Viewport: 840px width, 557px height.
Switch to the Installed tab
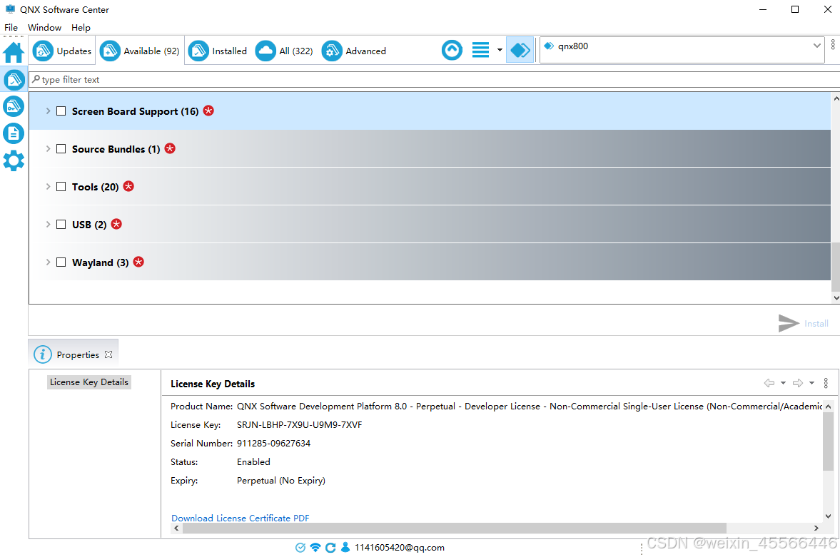[218, 51]
